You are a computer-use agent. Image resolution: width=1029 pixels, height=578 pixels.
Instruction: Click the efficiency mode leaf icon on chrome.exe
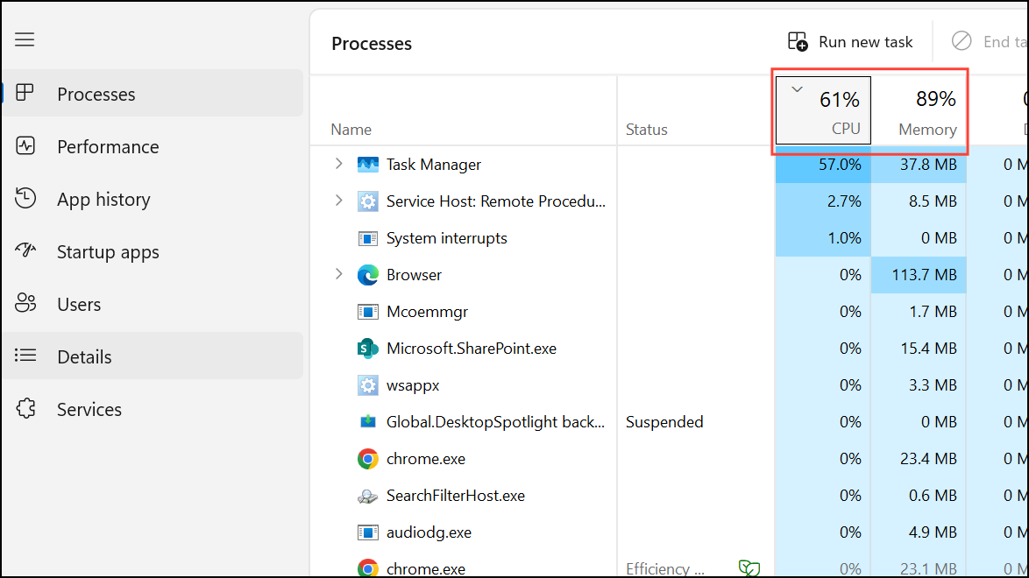click(750, 567)
